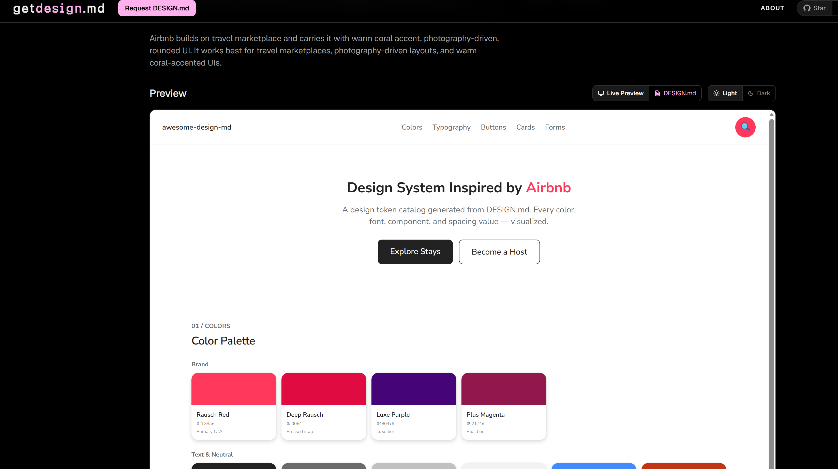Image resolution: width=838 pixels, height=469 pixels.
Task: Click the 01 / COLORS section label
Action: pos(211,326)
